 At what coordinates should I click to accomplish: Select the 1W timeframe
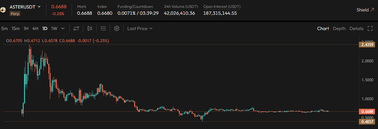point(54,28)
